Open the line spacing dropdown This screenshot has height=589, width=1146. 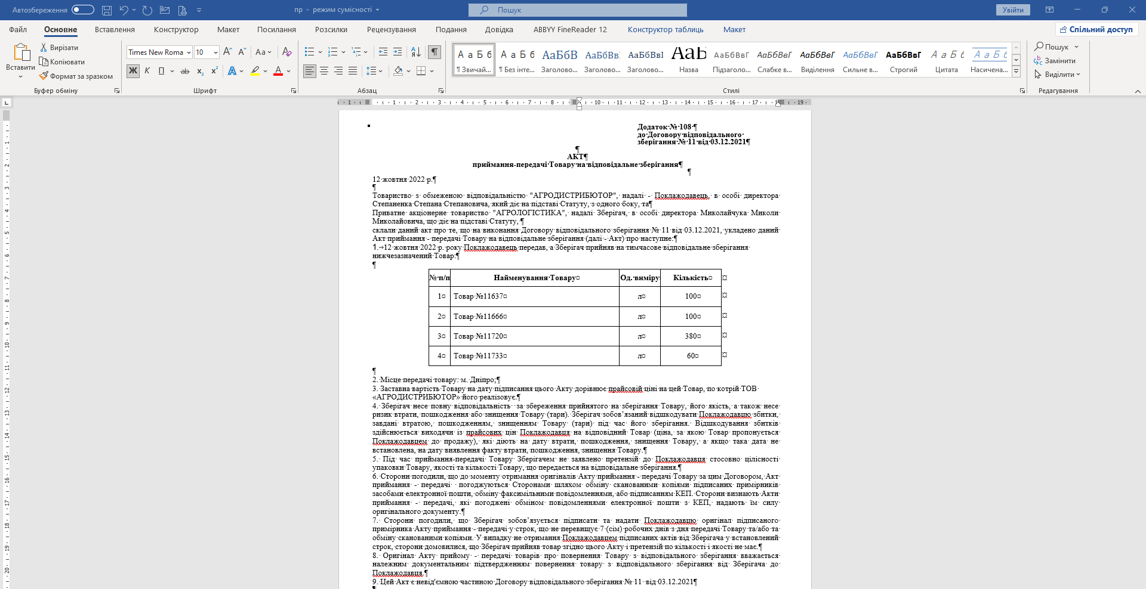click(x=374, y=71)
